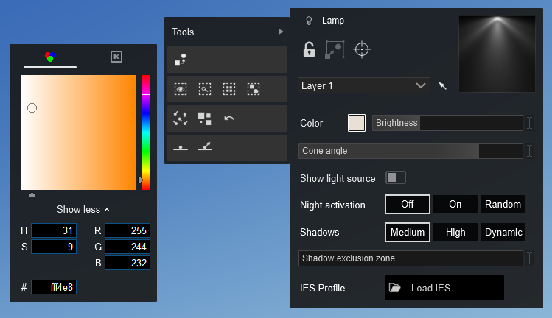Switch to the Kelvin color tab

[116, 57]
